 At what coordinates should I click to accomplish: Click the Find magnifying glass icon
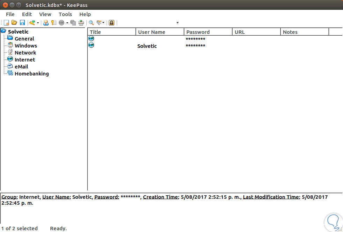pyautogui.click(x=91, y=22)
